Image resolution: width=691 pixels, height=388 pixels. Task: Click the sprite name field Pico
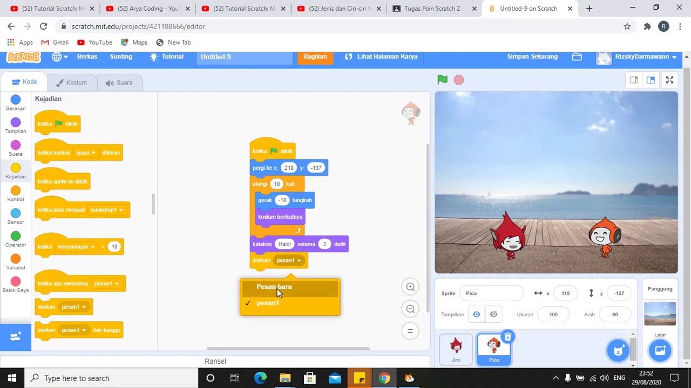pos(491,293)
